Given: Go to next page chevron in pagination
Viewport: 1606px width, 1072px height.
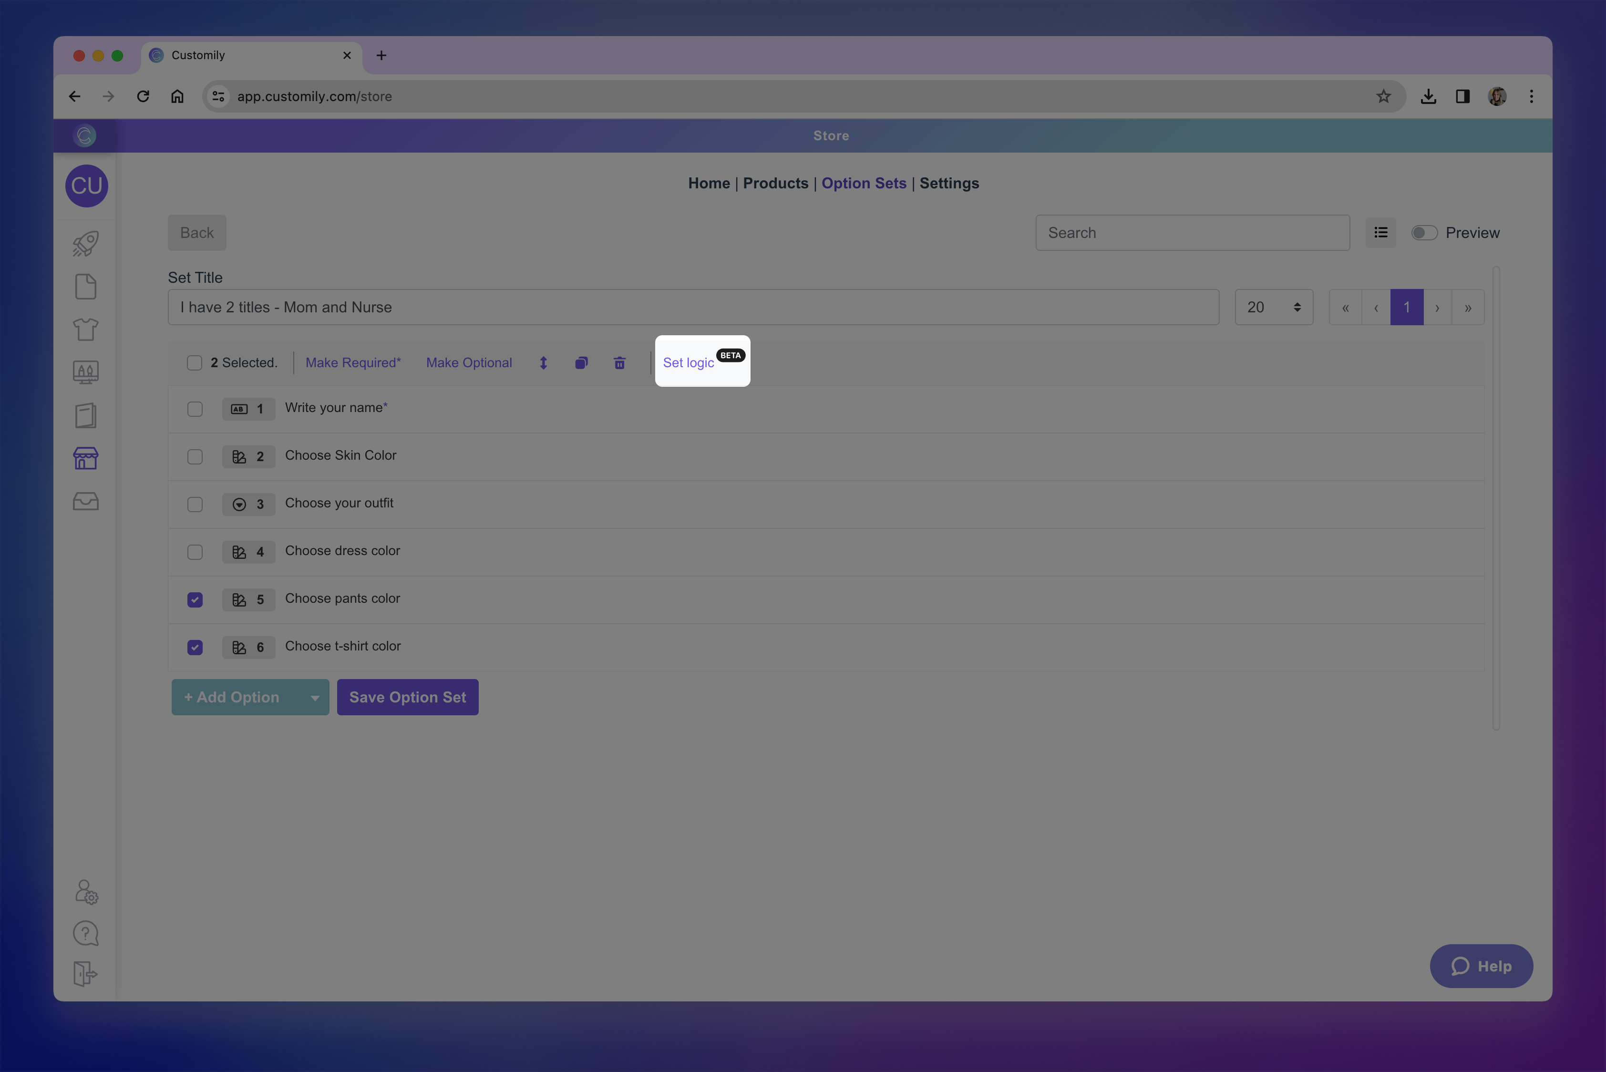Looking at the screenshot, I should pos(1437,308).
